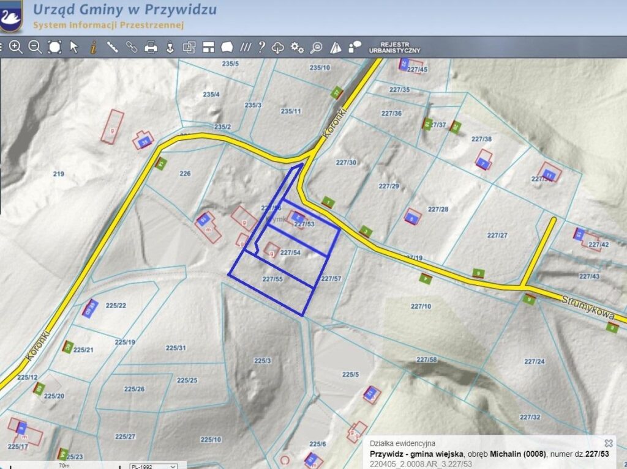Click parcel label 225/3
Viewport: 627px width, 469px height.
(x=262, y=360)
